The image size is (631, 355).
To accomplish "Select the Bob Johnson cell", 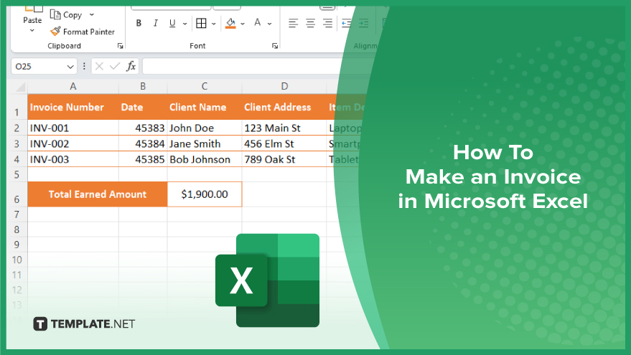I will coord(205,159).
